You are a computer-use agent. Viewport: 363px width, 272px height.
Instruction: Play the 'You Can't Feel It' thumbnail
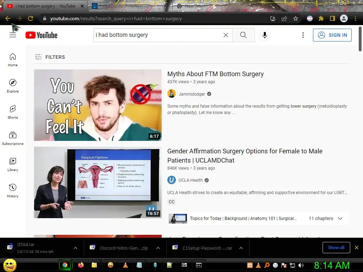click(x=98, y=105)
